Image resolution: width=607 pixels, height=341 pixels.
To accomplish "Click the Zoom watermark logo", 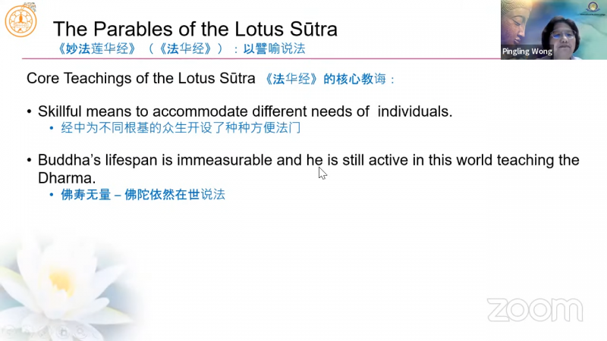I will [x=534, y=310].
